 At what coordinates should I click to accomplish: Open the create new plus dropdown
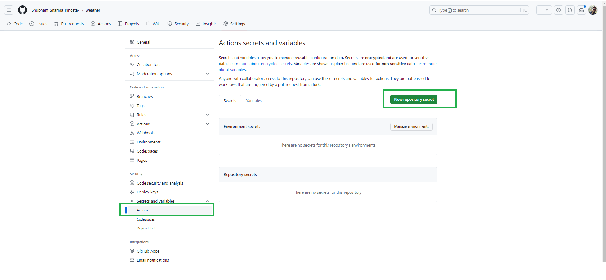click(x=544, y=10)
